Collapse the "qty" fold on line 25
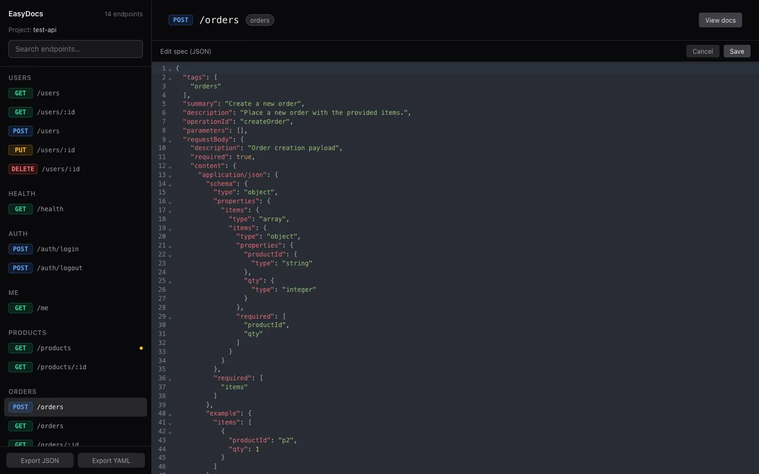The width and height of the screenshot is (759, 474). pos(170,281)
